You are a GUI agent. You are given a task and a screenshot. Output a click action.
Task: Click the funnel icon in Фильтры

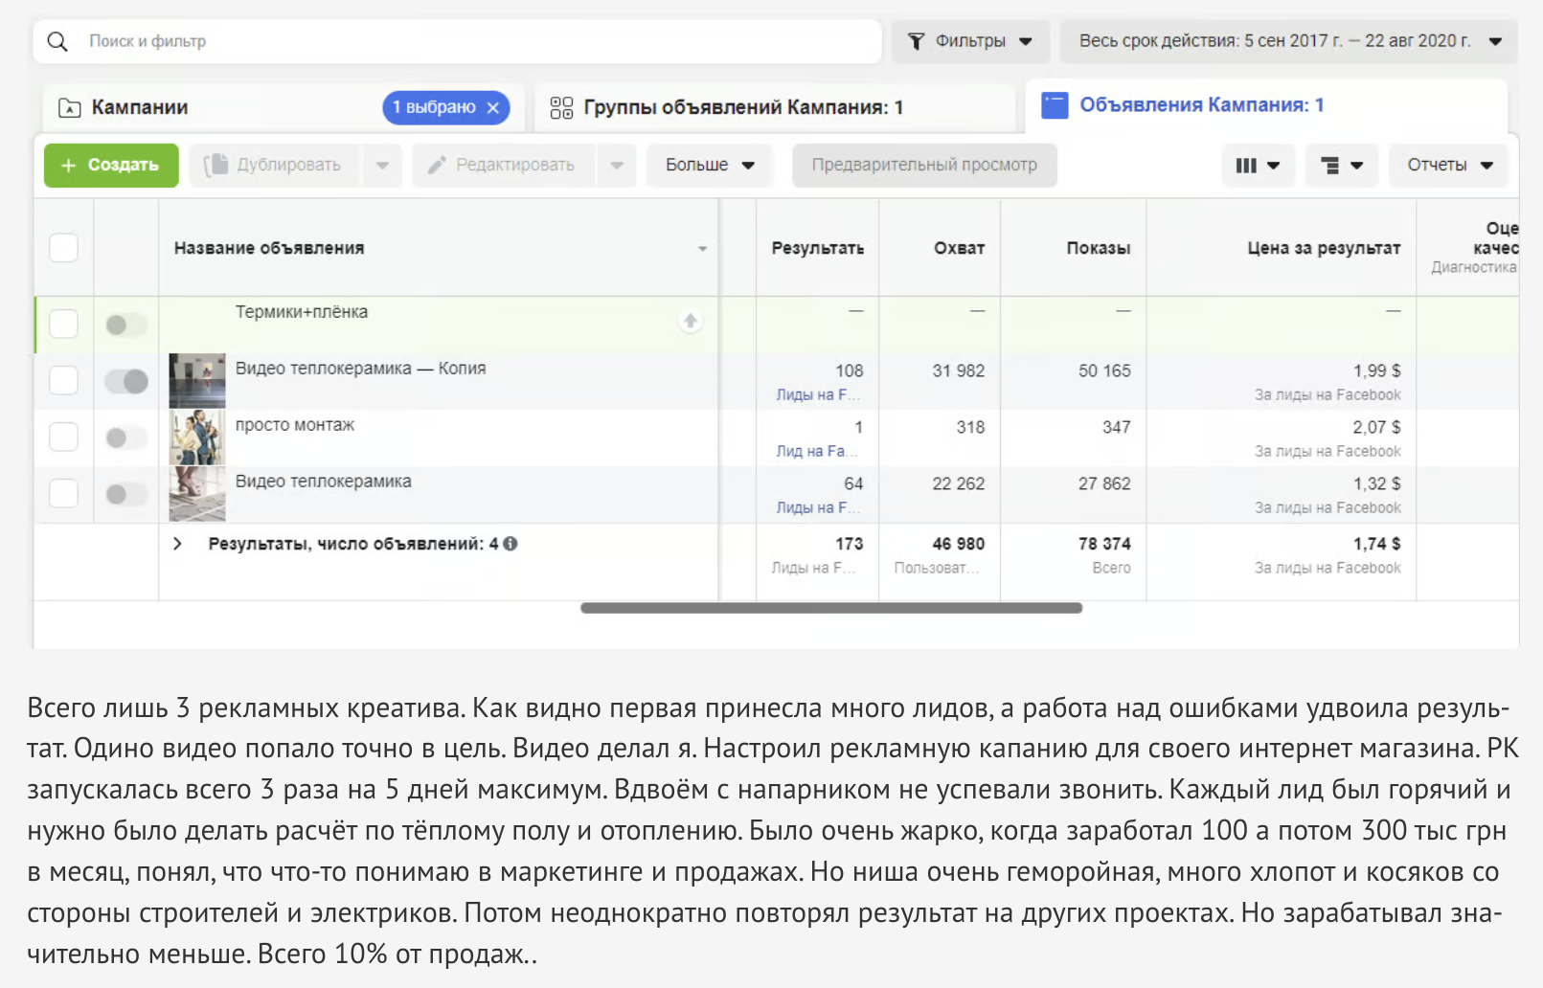(x=917, y=41)
